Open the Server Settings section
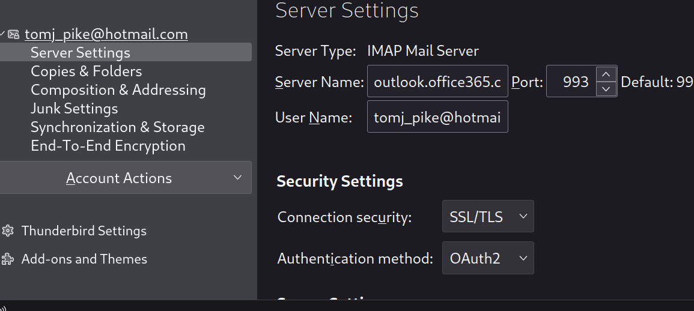 (x=81, y=53)
